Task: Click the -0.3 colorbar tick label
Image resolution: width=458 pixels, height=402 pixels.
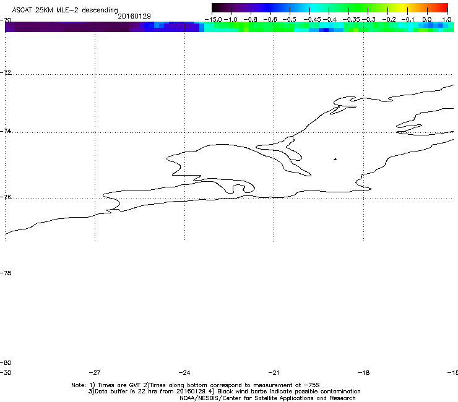Action: 369,20
